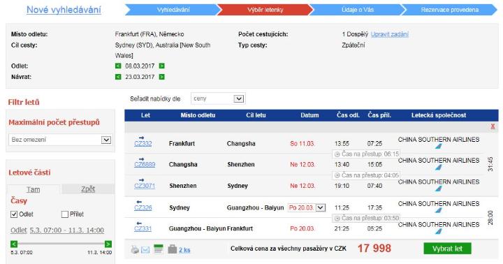Image resolution: width=503 pixels, height=264 pixels.
Task: Click right green handle of Odlet time slider
Action: pos(108,244)
